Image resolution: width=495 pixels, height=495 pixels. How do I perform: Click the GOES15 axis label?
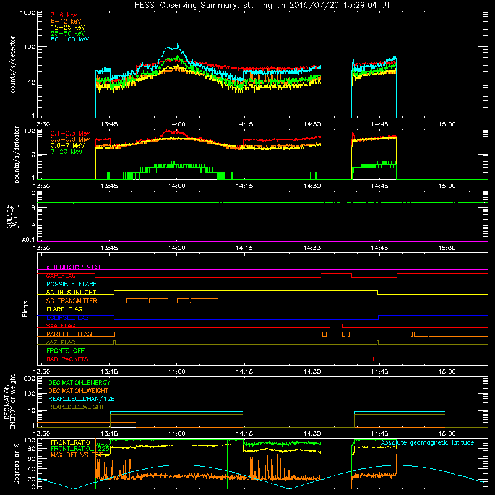point(12,216)
